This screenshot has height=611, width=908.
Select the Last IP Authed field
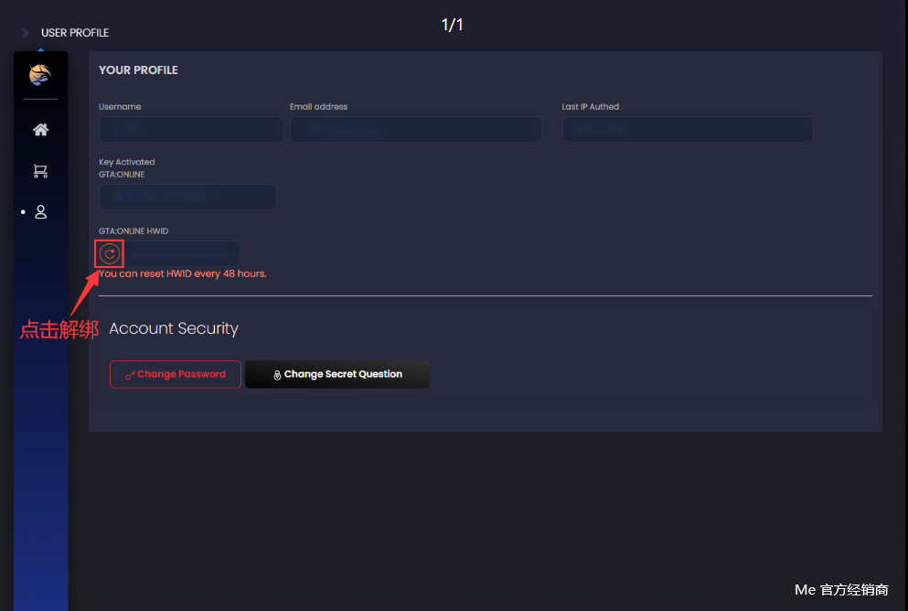pyautogui.click(x=687, y=130)
